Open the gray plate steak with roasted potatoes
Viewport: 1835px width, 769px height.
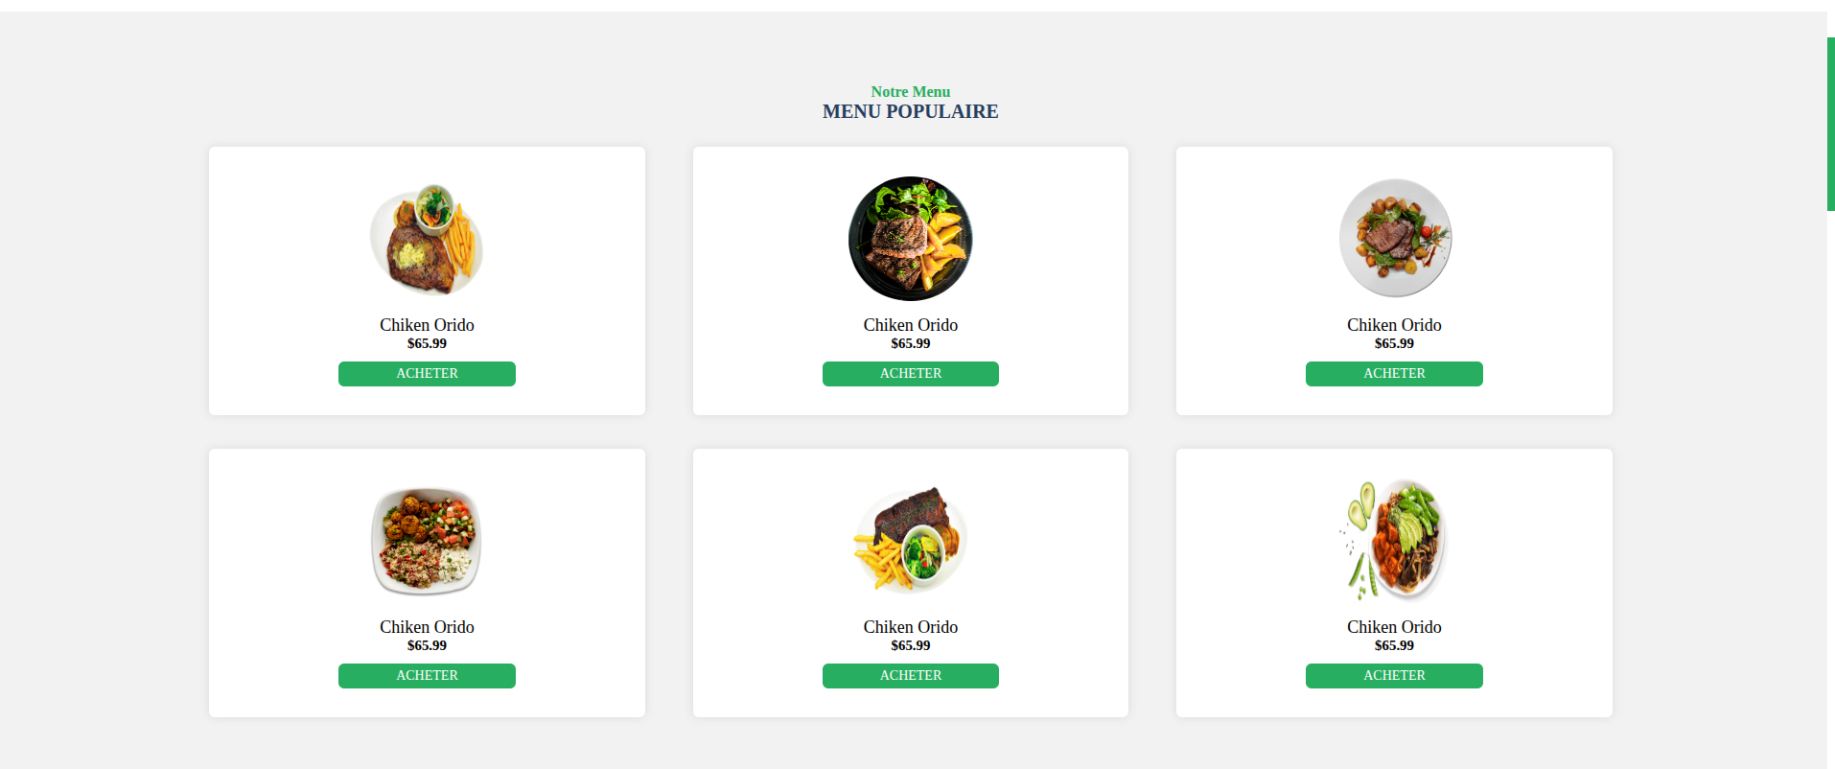[1395, 239]
